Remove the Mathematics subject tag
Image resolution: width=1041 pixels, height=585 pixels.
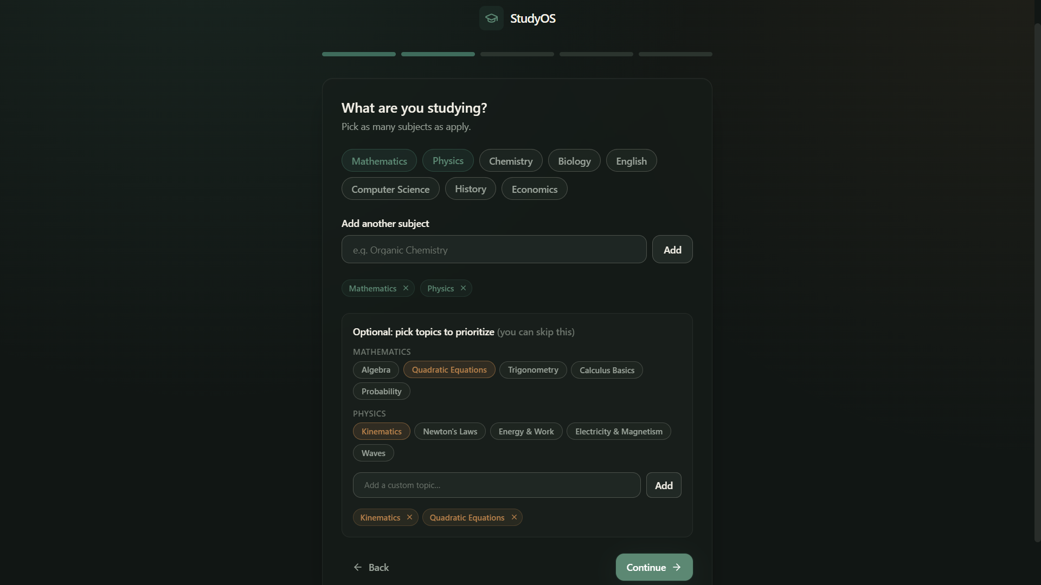(406, 288)
